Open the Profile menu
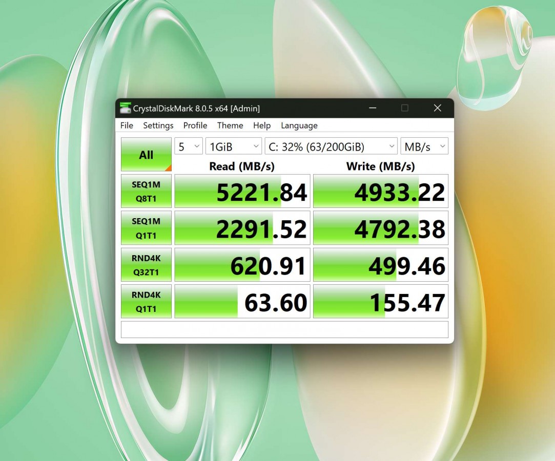 point(195,125)
